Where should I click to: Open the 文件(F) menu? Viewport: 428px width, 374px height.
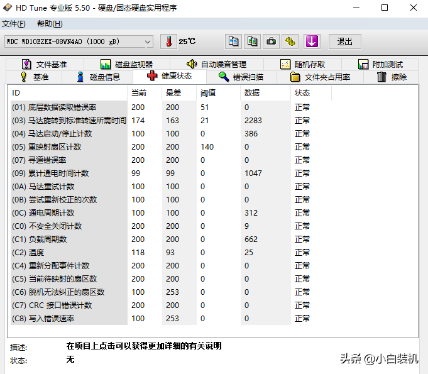tap(14, 24)
